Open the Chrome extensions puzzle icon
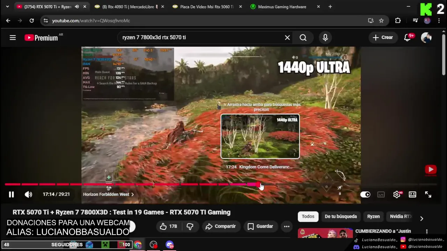Image resolution: width=447 pixels, height=251 pixels. [398, 21]
